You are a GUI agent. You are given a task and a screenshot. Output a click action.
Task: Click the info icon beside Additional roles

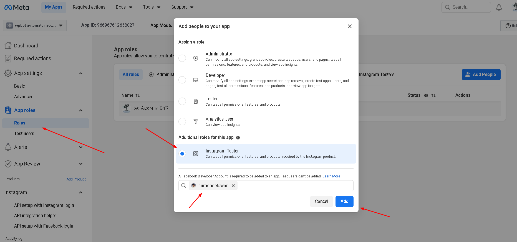point(238,137)
